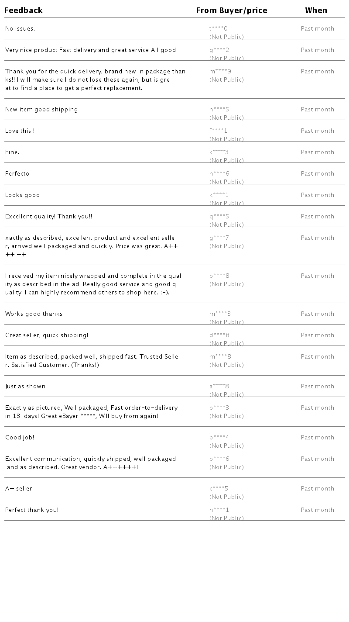349x622 pixels.
Task: Open buyer n****5 link
Action: pos(219,110)
